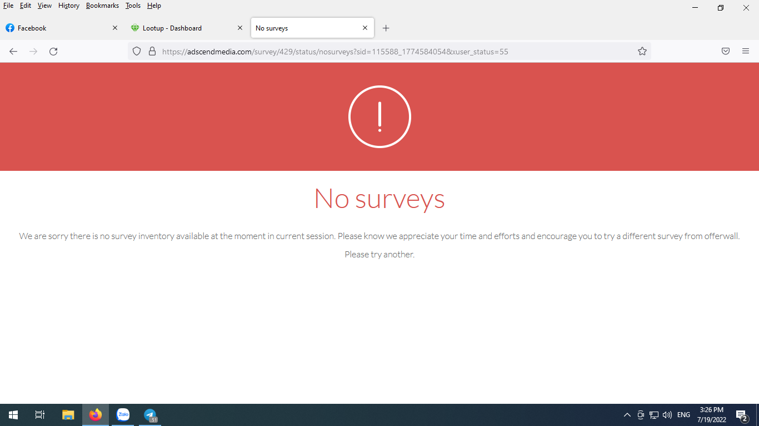Viewport: 759px width, 426px height.
Task: Minimize the Firefox window
Action: tap(695, 8)
